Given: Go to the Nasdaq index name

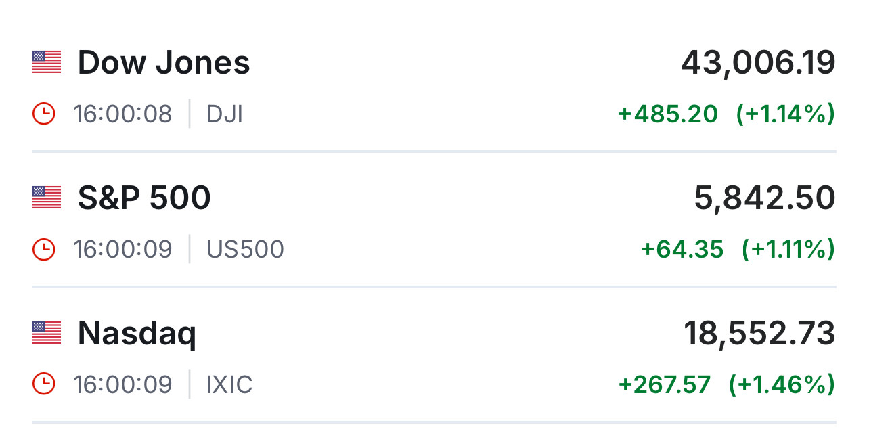Looking at the screenshot, I should 137,333.
